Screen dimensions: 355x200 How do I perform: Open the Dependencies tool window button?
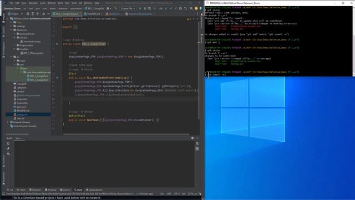[94, 190]
